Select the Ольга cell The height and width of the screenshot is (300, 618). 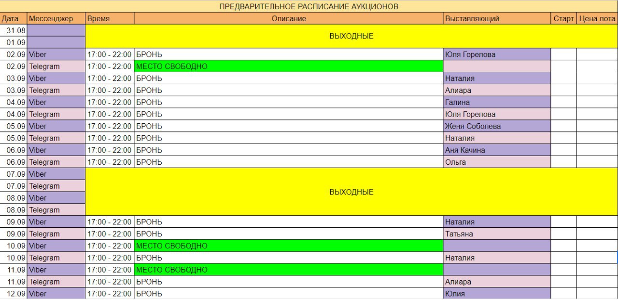pyautogui.click(x=497, y=162)
